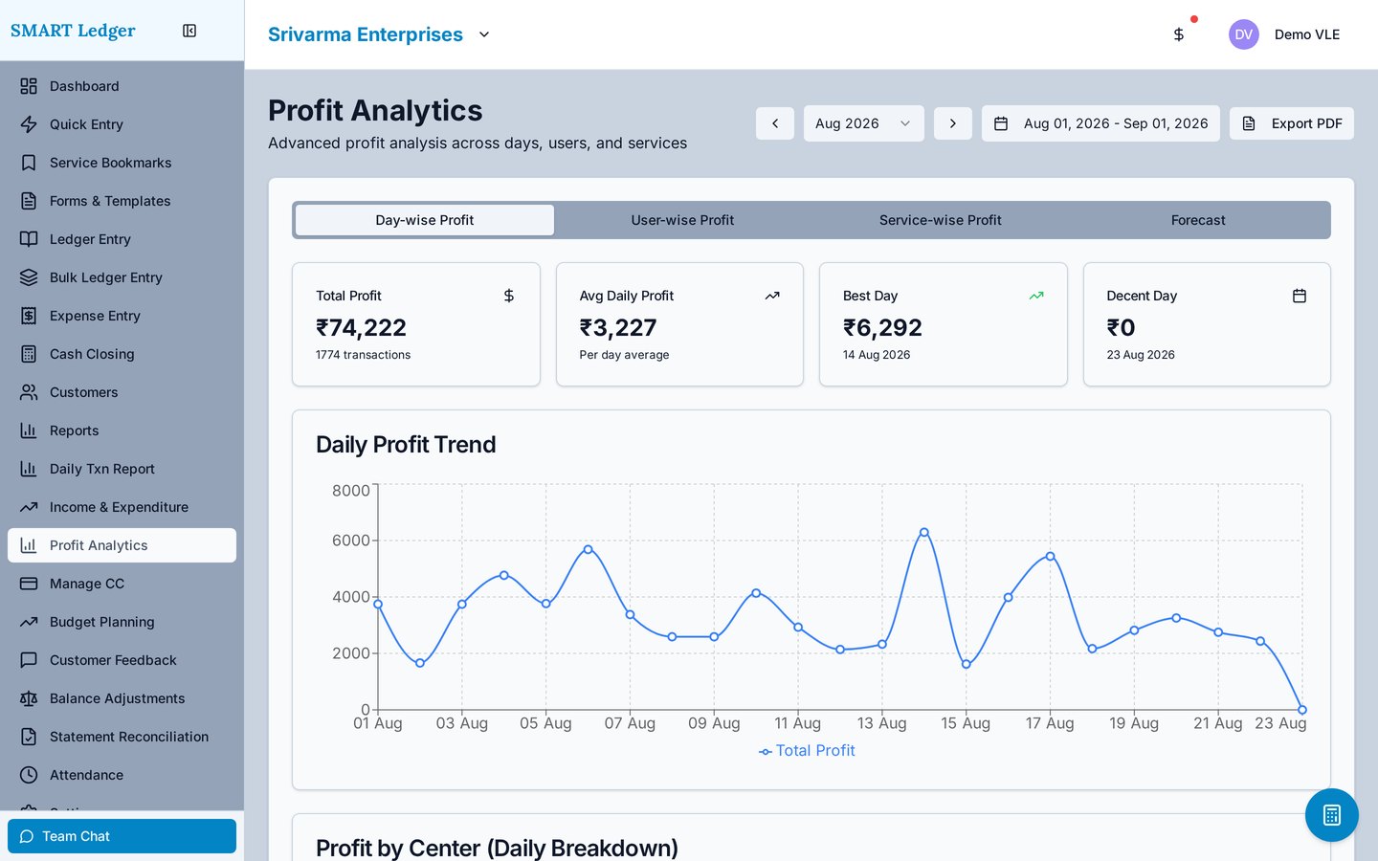Switch to the User-wise Profit tab
Image resolution: width=1378 pixels, height=861 pixels.
[682, 220]
